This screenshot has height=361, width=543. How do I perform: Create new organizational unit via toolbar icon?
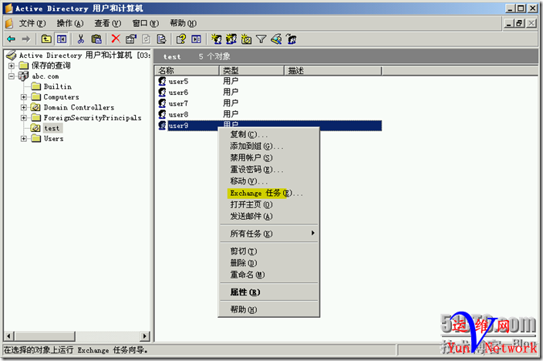click(246, 39)
